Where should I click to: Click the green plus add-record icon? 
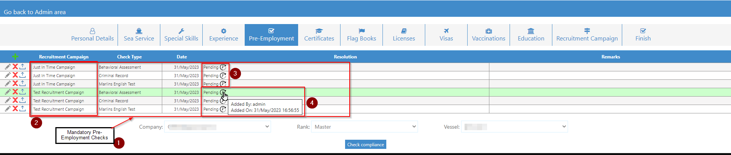click(x=15, y=57)
